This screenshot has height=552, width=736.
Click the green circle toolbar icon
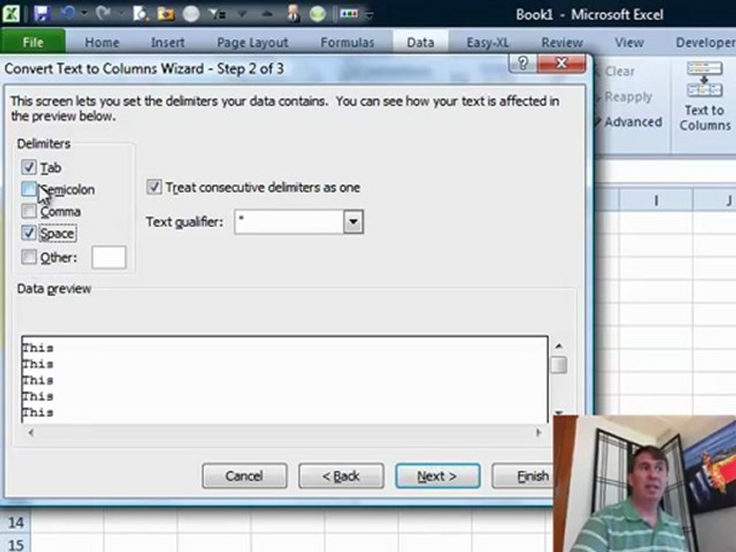click(317, 14)
